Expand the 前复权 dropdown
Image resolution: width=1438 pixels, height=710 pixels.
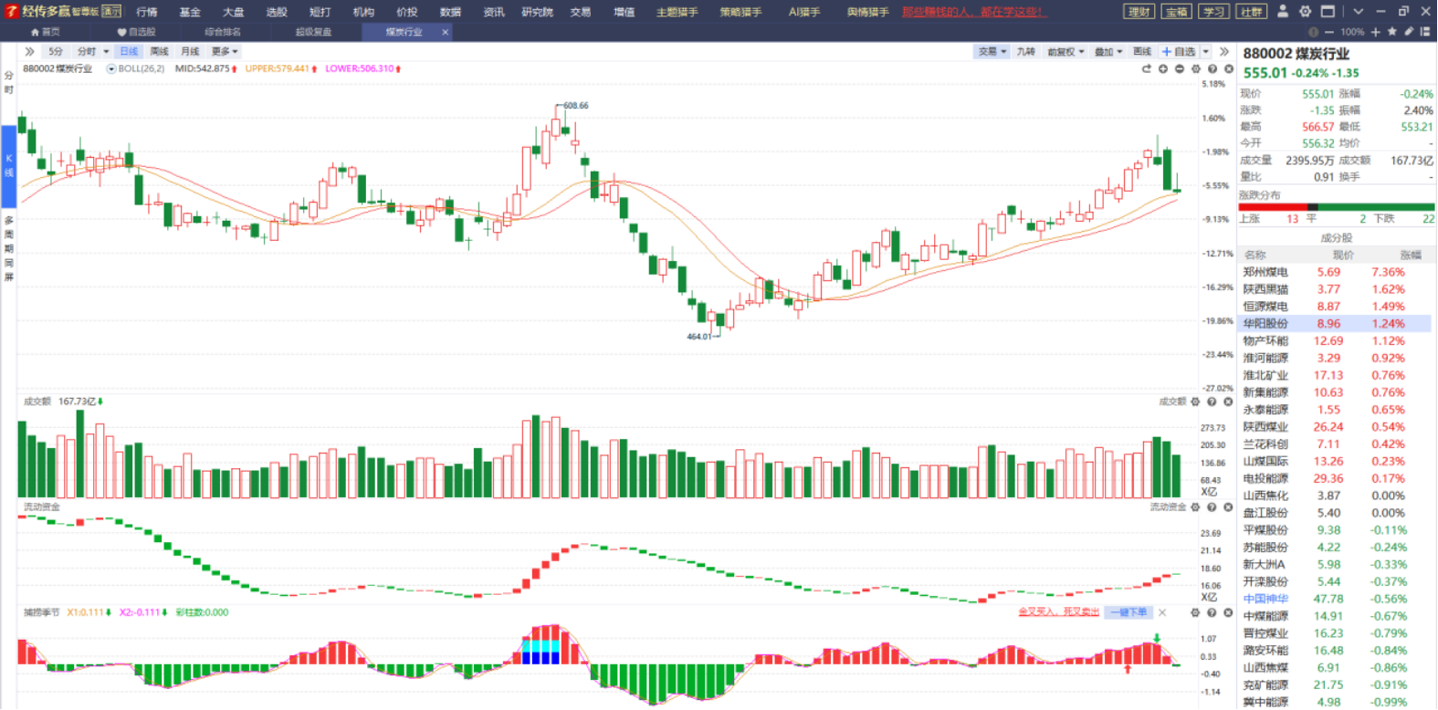[x=1065, y=52]
